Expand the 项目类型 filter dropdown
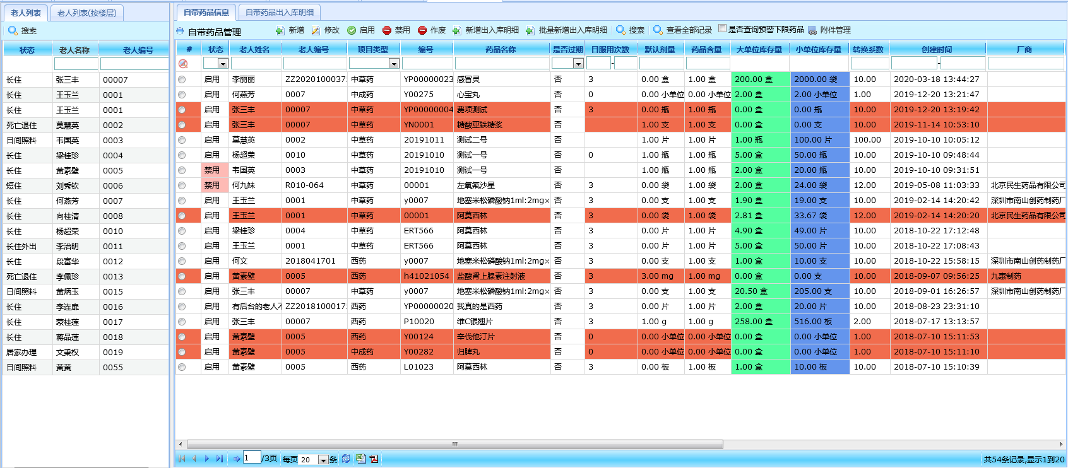 click(394, 64)
